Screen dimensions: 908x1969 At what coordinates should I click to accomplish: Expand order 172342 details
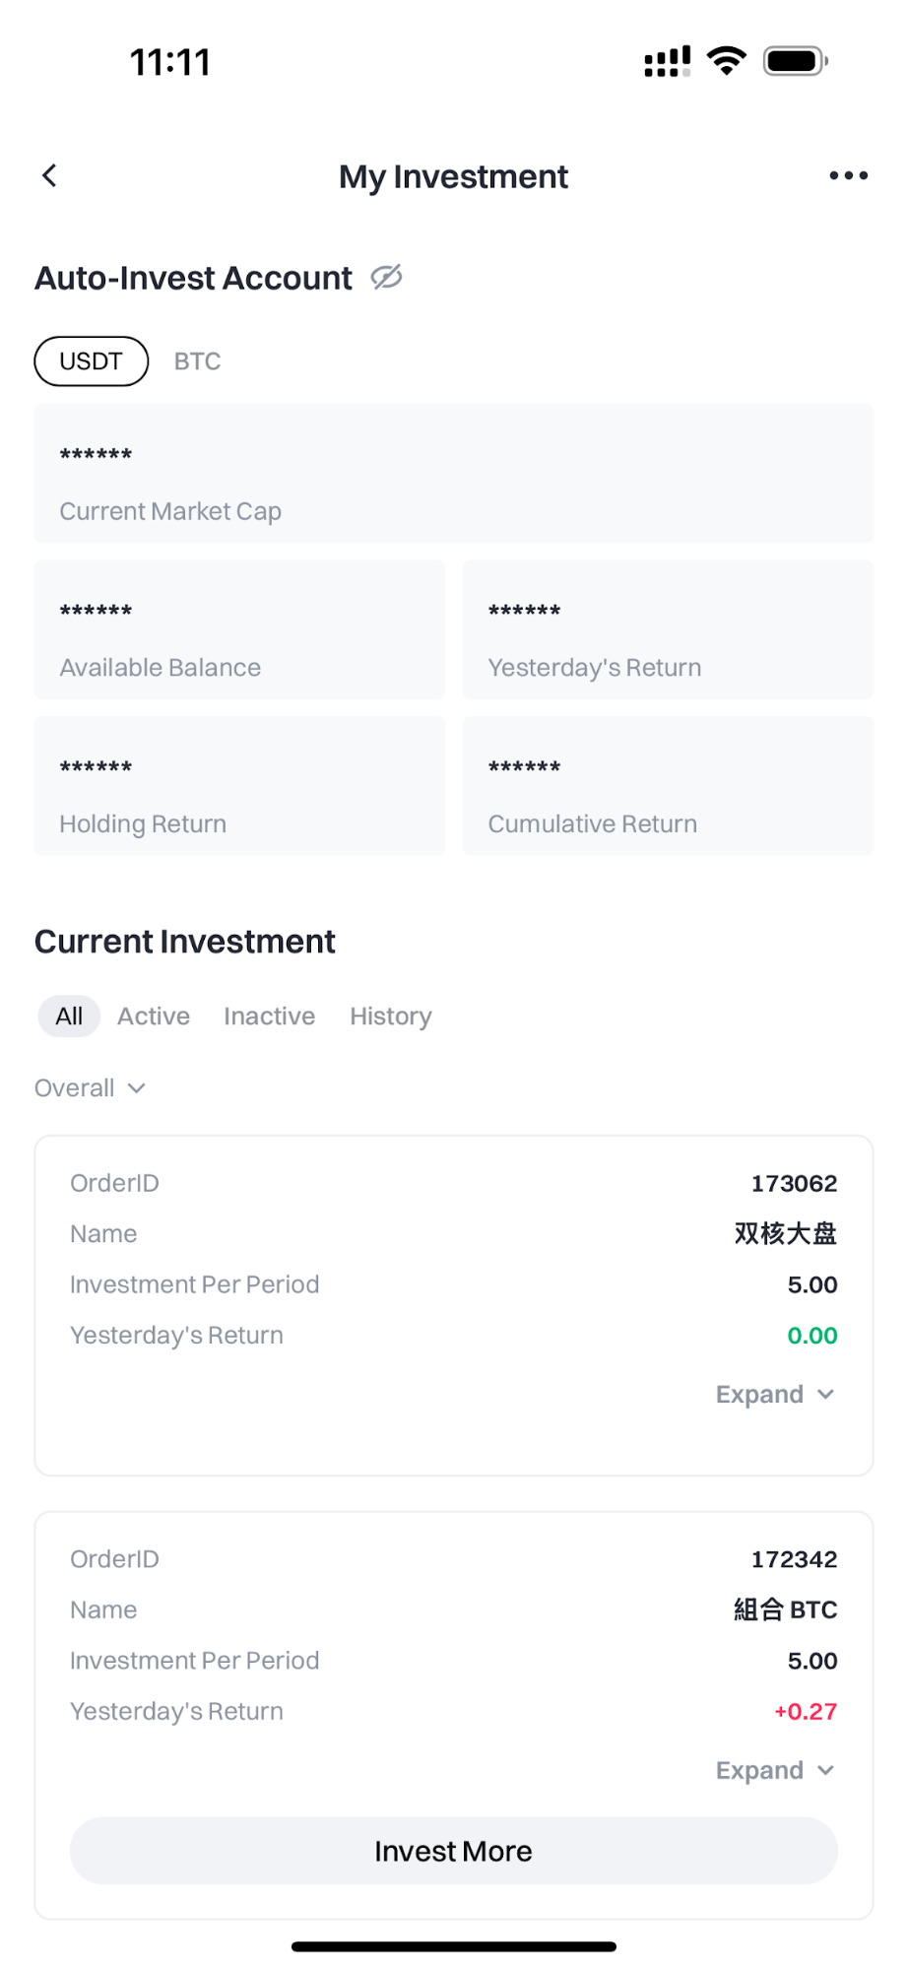(x=775, y=1771)
